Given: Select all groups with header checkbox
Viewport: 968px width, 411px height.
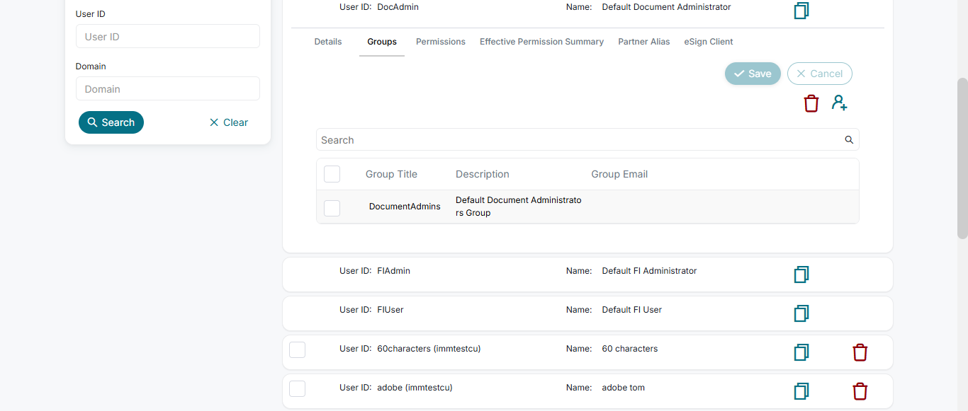Looking at the screenshot, I should pos(332,174).
